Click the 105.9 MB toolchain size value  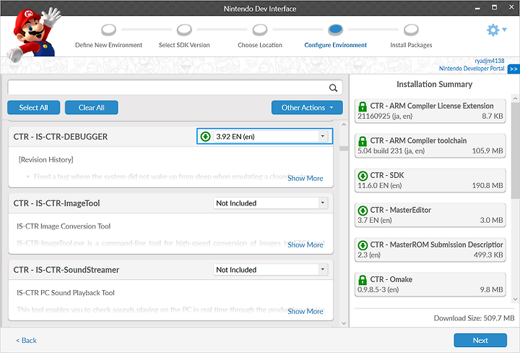tap(487, 150)
